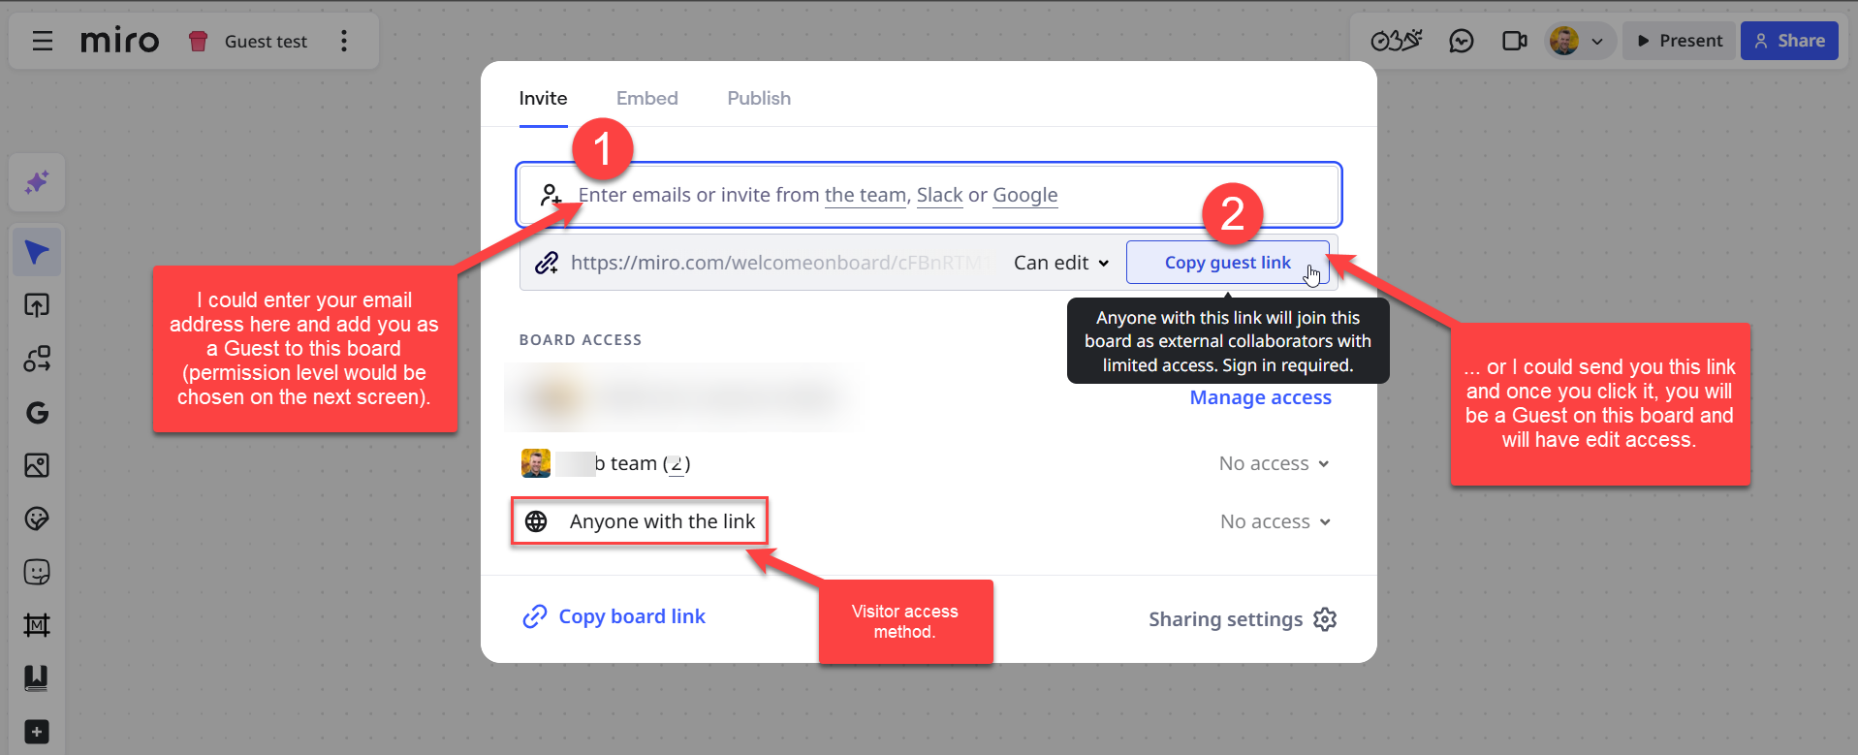Expand the collaborators avatar chevron
1858x755 pixels.
point(1597,42)
